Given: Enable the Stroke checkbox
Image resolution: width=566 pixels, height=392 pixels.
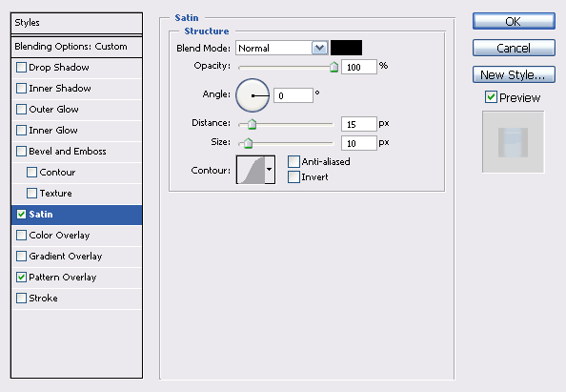Looking at the screenshot, I should (21, 299).
